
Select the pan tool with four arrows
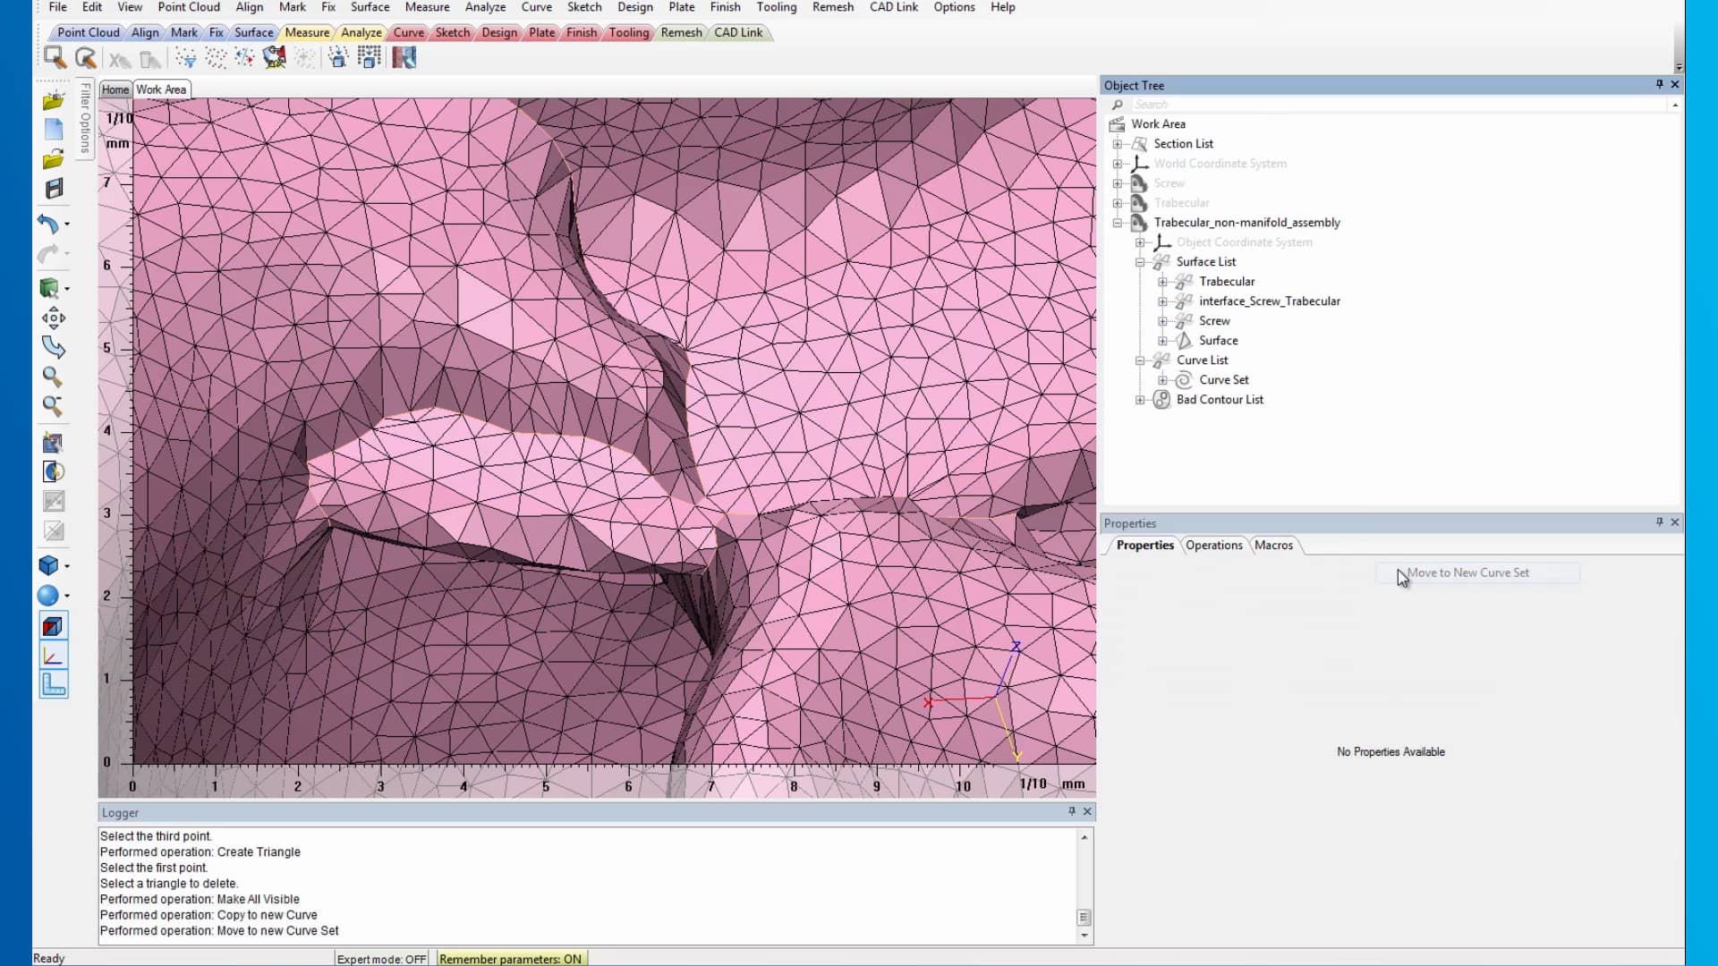point(53,318)
